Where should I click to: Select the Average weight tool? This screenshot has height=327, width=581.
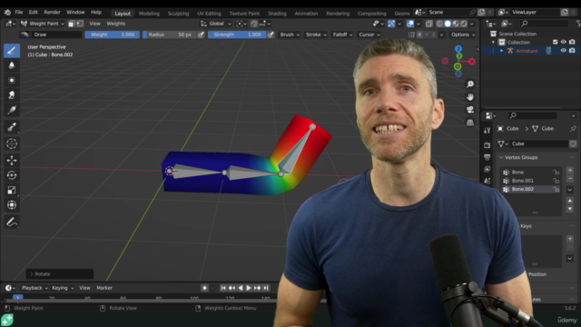coord(12,81)
